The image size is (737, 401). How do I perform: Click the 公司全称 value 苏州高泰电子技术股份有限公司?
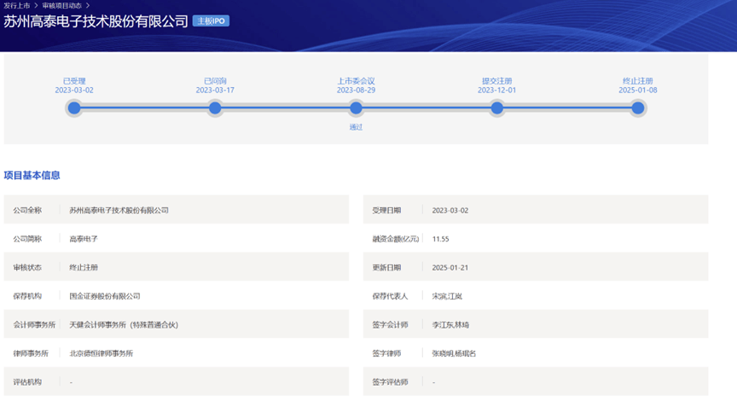click(x=119, y=210)
